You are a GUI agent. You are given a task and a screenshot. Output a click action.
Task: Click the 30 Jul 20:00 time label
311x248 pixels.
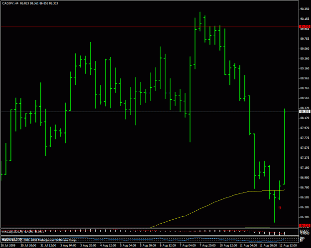pos(28,246)
